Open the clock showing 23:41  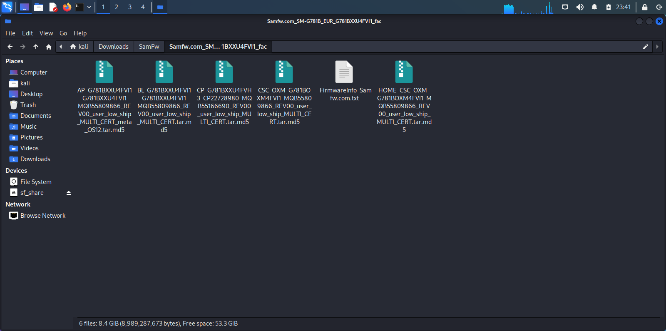click(x=623, y=7)
